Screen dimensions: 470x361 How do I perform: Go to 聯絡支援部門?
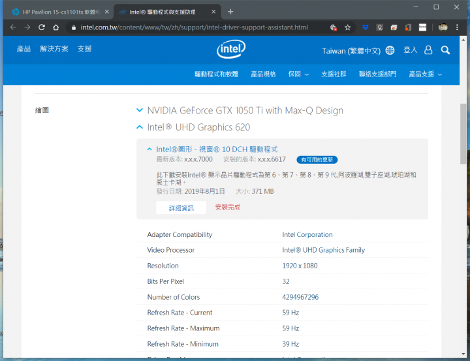pos(378,74)
